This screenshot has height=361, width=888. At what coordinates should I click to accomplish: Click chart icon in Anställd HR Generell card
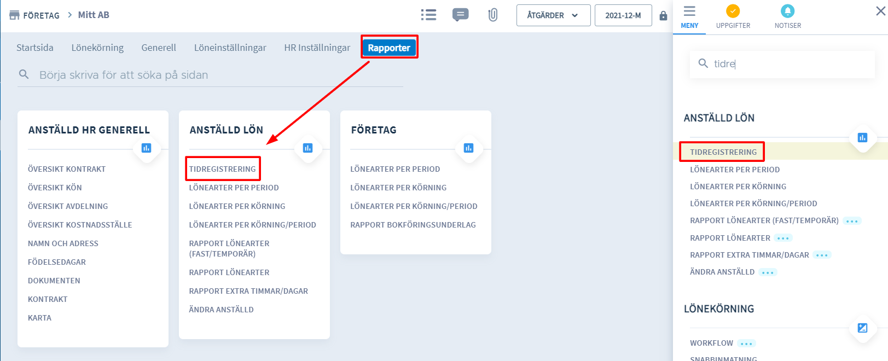tap(146, 148)
